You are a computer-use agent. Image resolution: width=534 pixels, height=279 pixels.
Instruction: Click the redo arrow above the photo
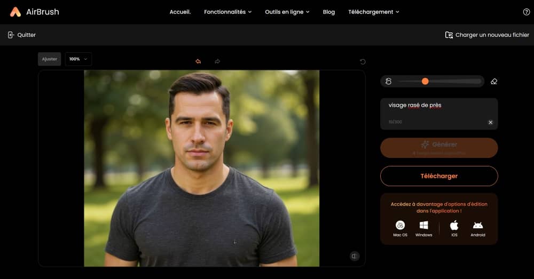click(217, 61)
